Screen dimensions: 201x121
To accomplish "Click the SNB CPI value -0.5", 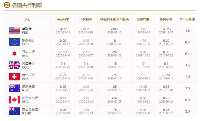I will click(x=187, y=77).
